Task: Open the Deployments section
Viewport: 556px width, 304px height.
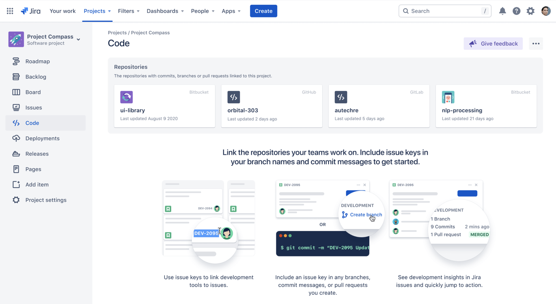Action: click(x=15, y=138)
